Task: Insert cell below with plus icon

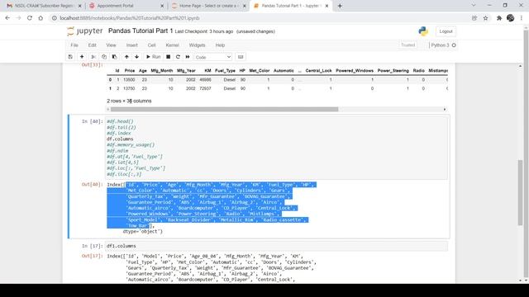Action: tap(82, 57)
